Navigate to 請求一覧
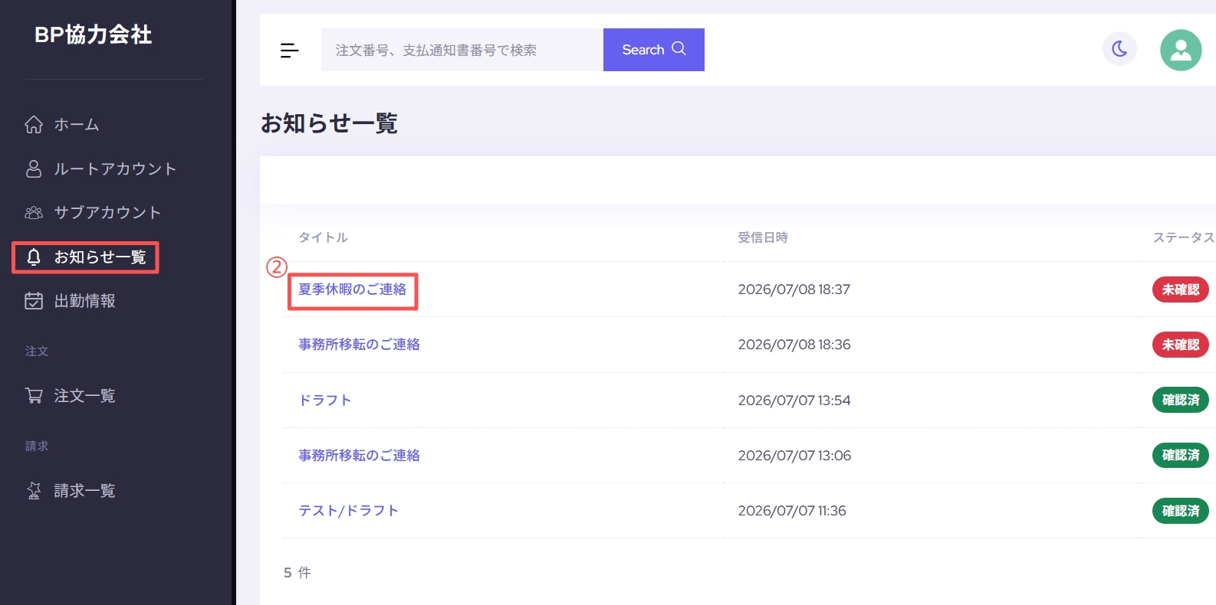Screen dimensions: 1216x605 pos(84,491)
